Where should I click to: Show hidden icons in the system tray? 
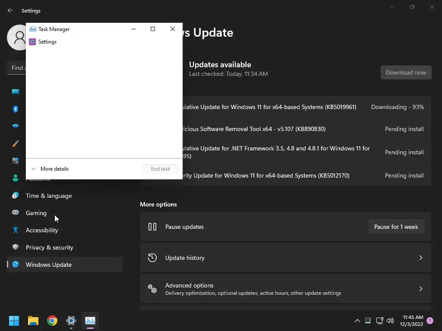pos(357,321)
